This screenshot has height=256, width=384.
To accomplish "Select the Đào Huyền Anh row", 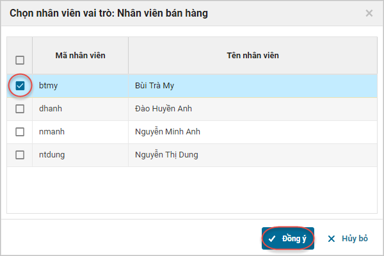I will (163, 108).
